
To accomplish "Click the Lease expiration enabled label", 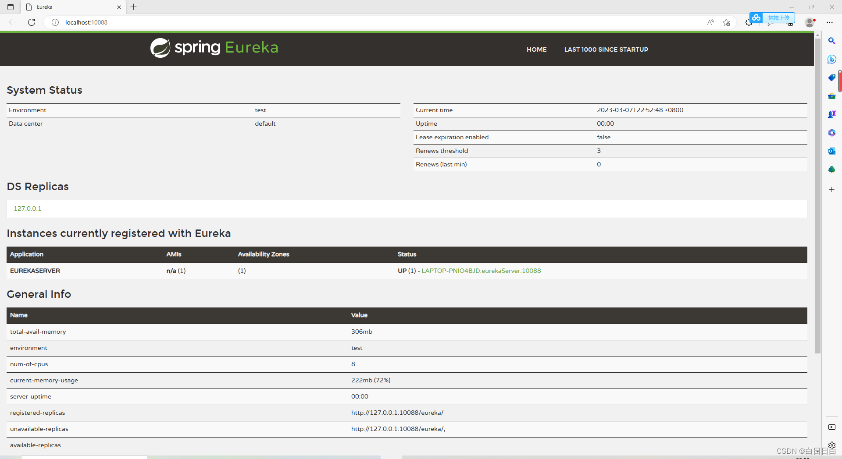I will (452, 137).
